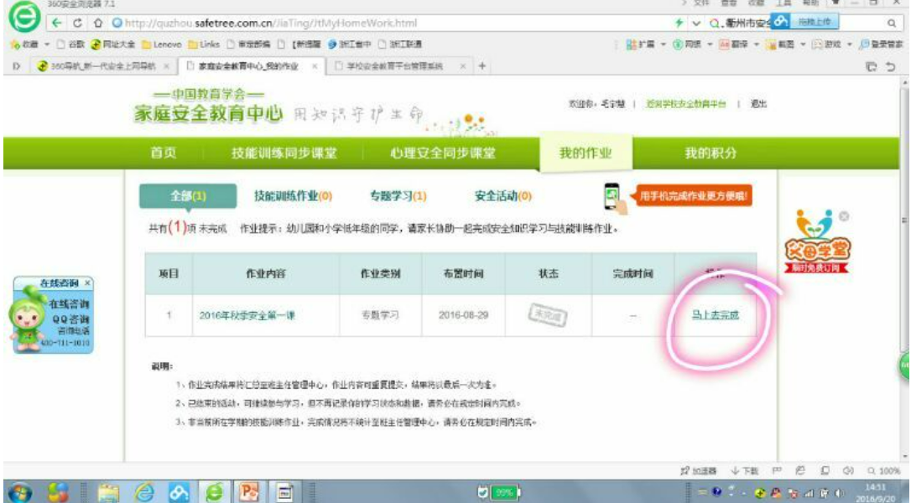Image resolution: width=911 pixels, height=503 pixels.
Task: Click the URL address field
Action: pyautogui.click(x=336, y=22)
